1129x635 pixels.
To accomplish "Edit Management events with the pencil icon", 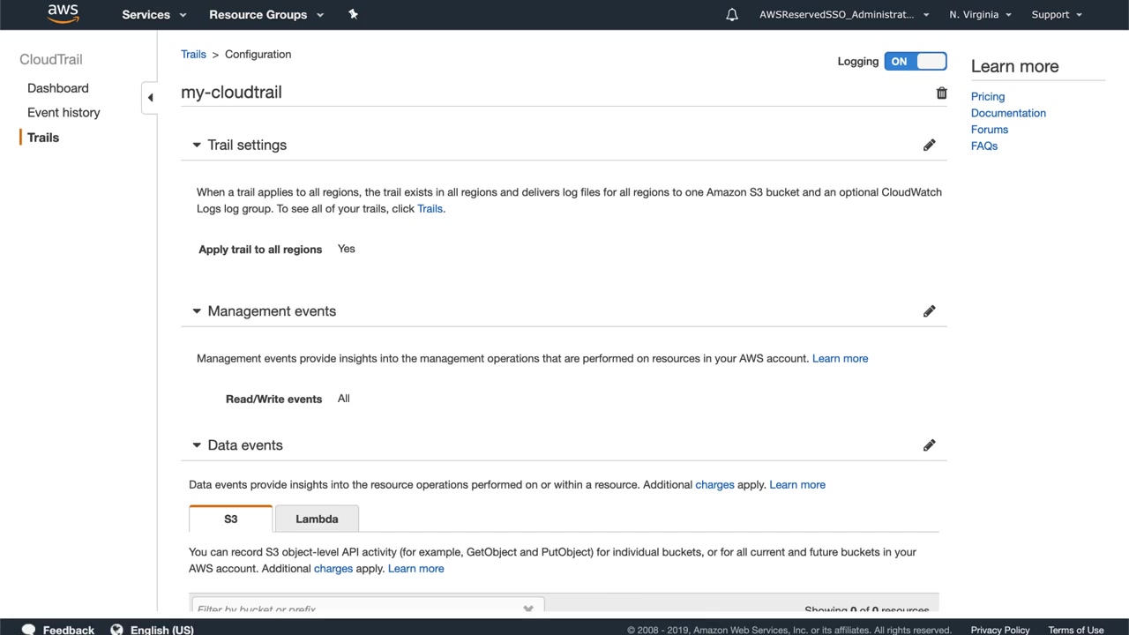I will (929, 311).
